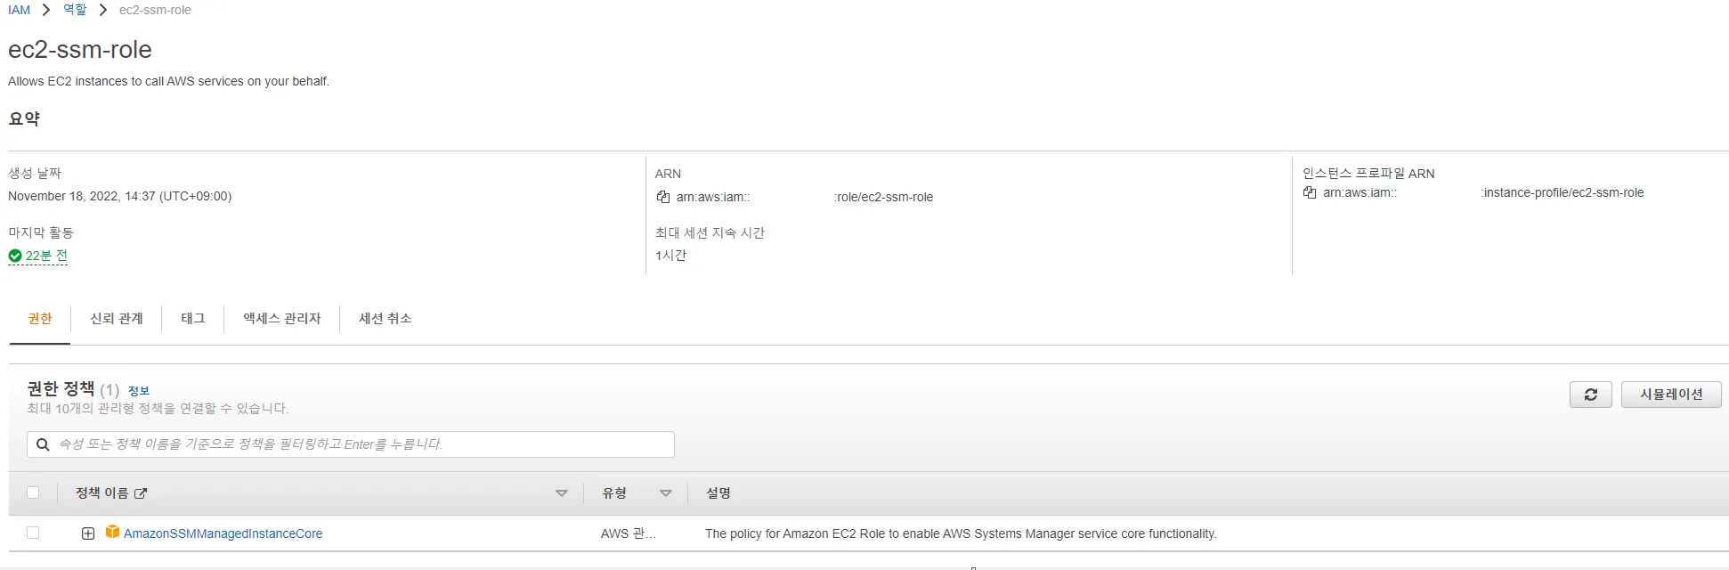Click the 22분 전 last activity link
Viewport: 1729px width, 570px height.
[46, 256]
